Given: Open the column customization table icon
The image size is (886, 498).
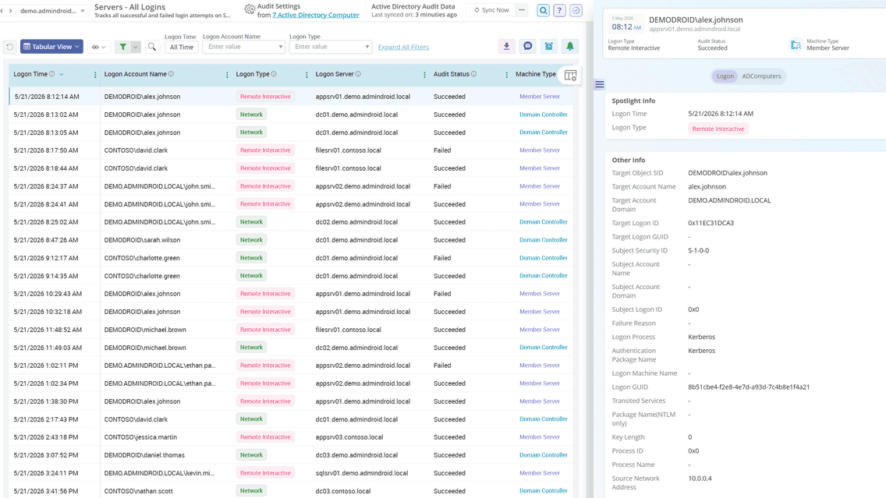Looking at the screenshot, I should tap(570, 75).
